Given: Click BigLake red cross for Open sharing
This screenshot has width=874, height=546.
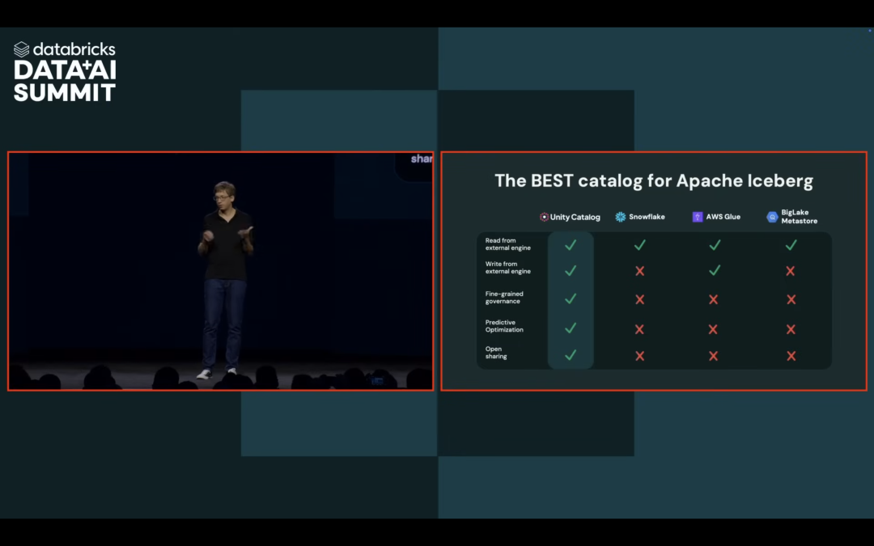Looking at the screenshot, I should click(791, 355).
